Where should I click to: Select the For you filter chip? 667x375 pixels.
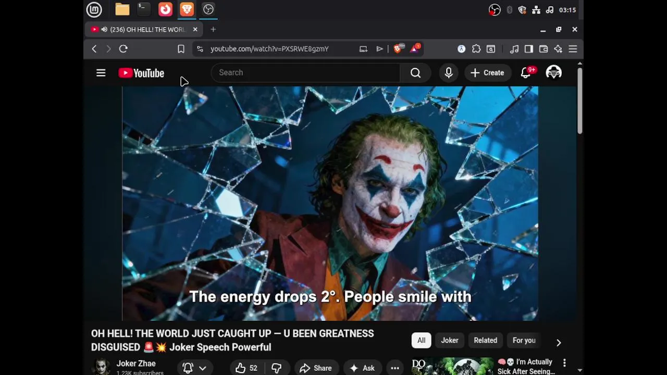click(x=524, y=341)
